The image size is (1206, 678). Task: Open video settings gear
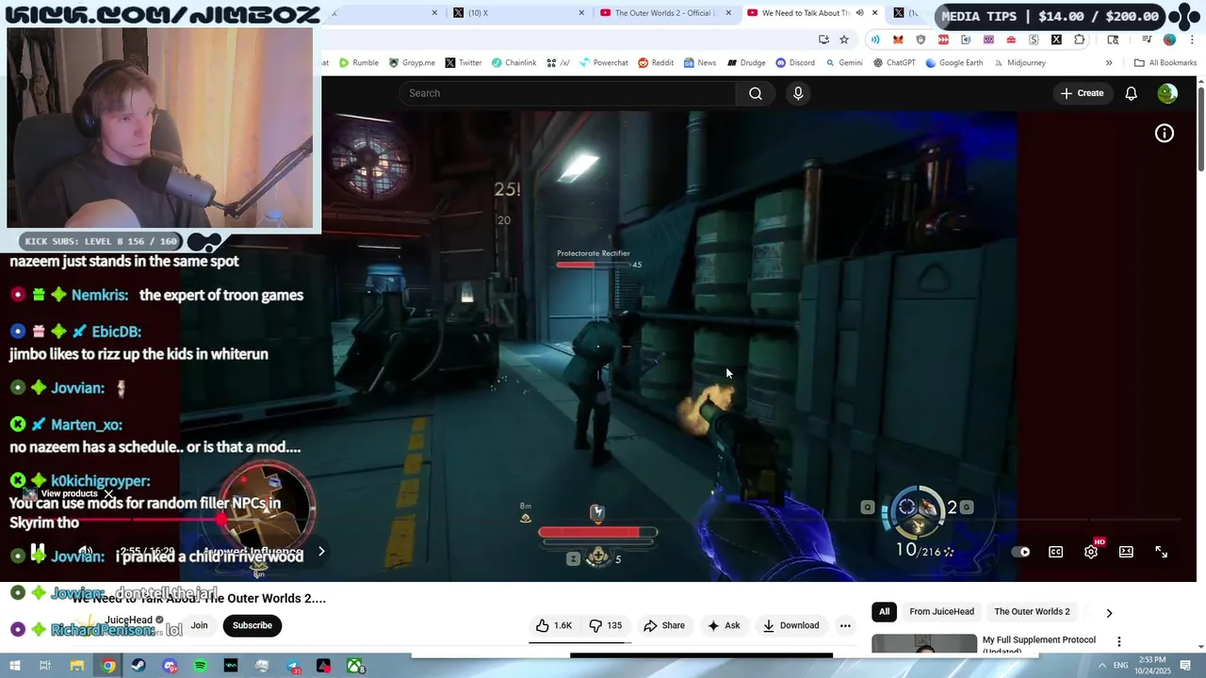[1091, 552]
